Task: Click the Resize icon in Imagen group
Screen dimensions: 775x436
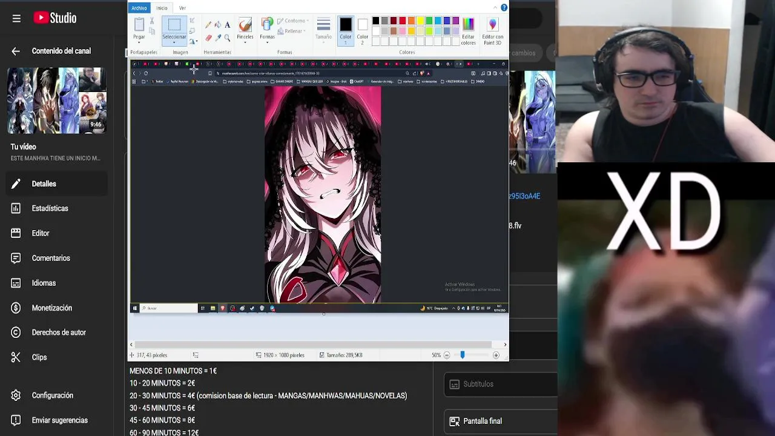Action: [193, 31]
